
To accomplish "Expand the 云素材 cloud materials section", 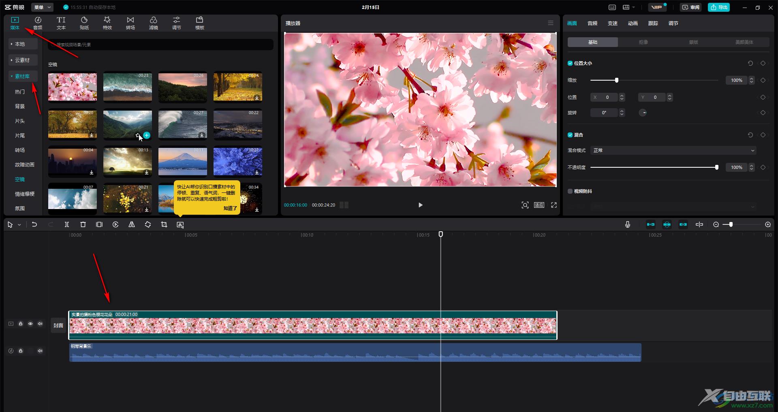I will tap(23, 60).
